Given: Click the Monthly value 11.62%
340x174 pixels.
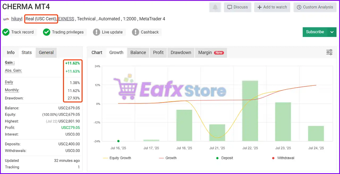Looking at the screenshot, I should [74, 91].
